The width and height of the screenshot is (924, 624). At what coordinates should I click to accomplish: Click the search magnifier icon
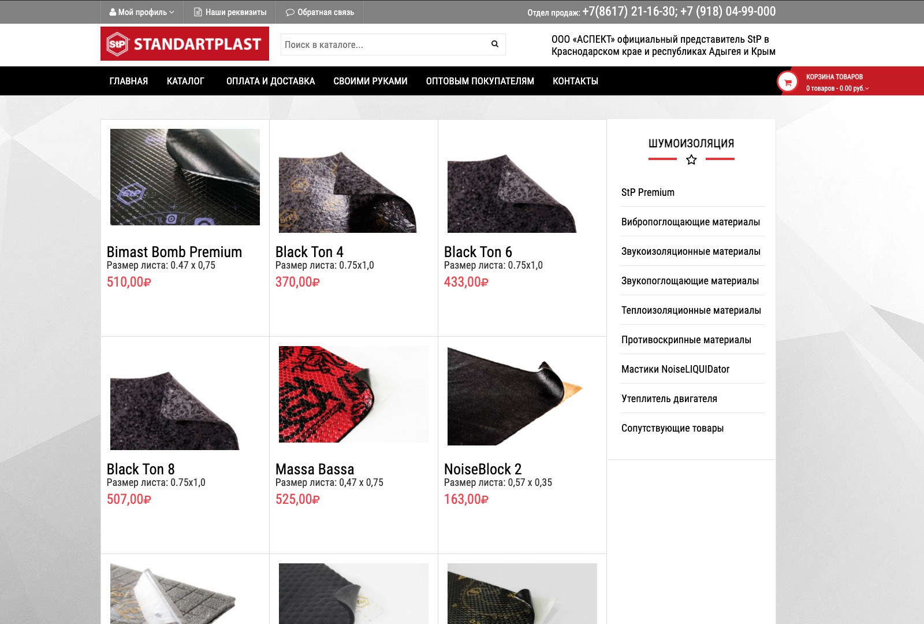[495, 44]
